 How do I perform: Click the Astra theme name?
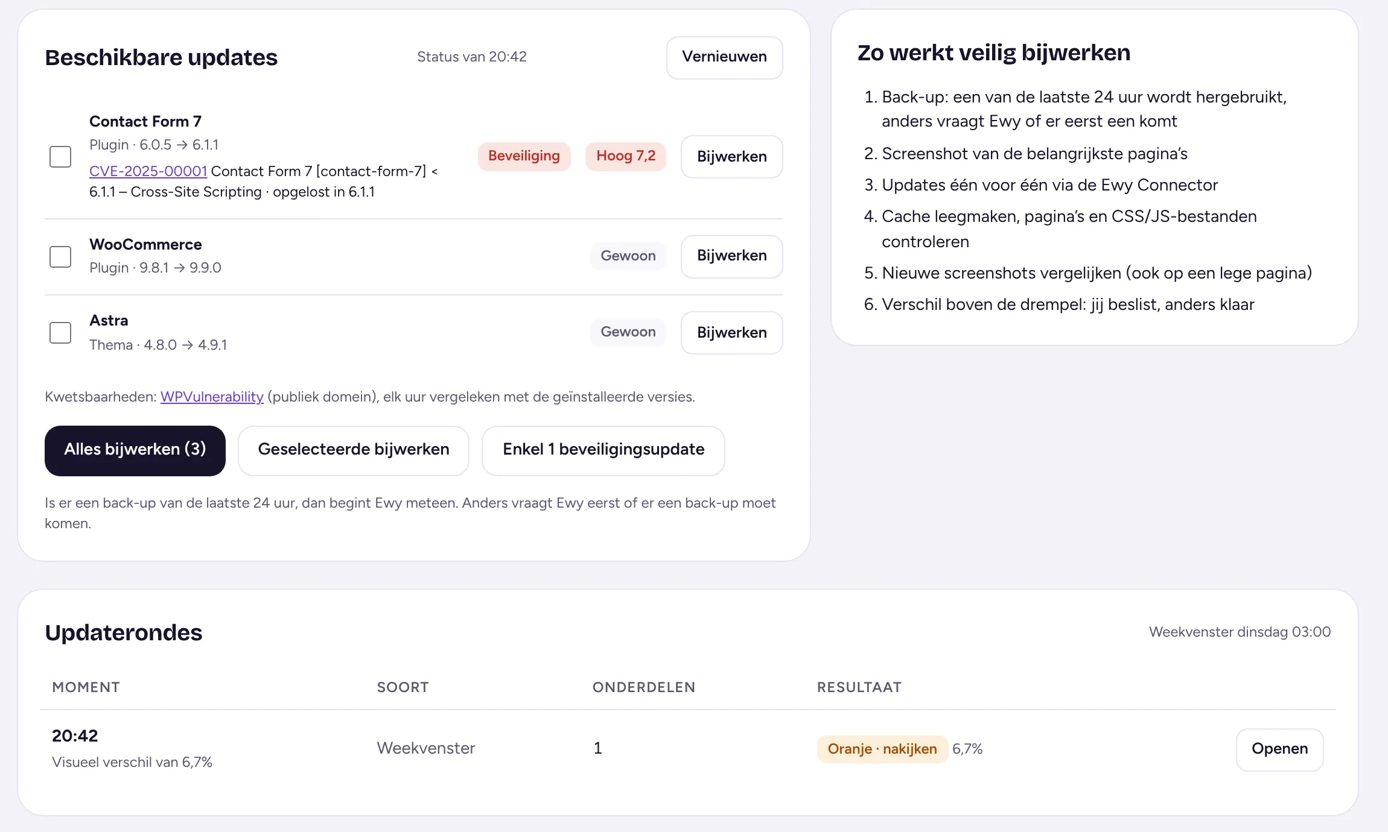109,320
